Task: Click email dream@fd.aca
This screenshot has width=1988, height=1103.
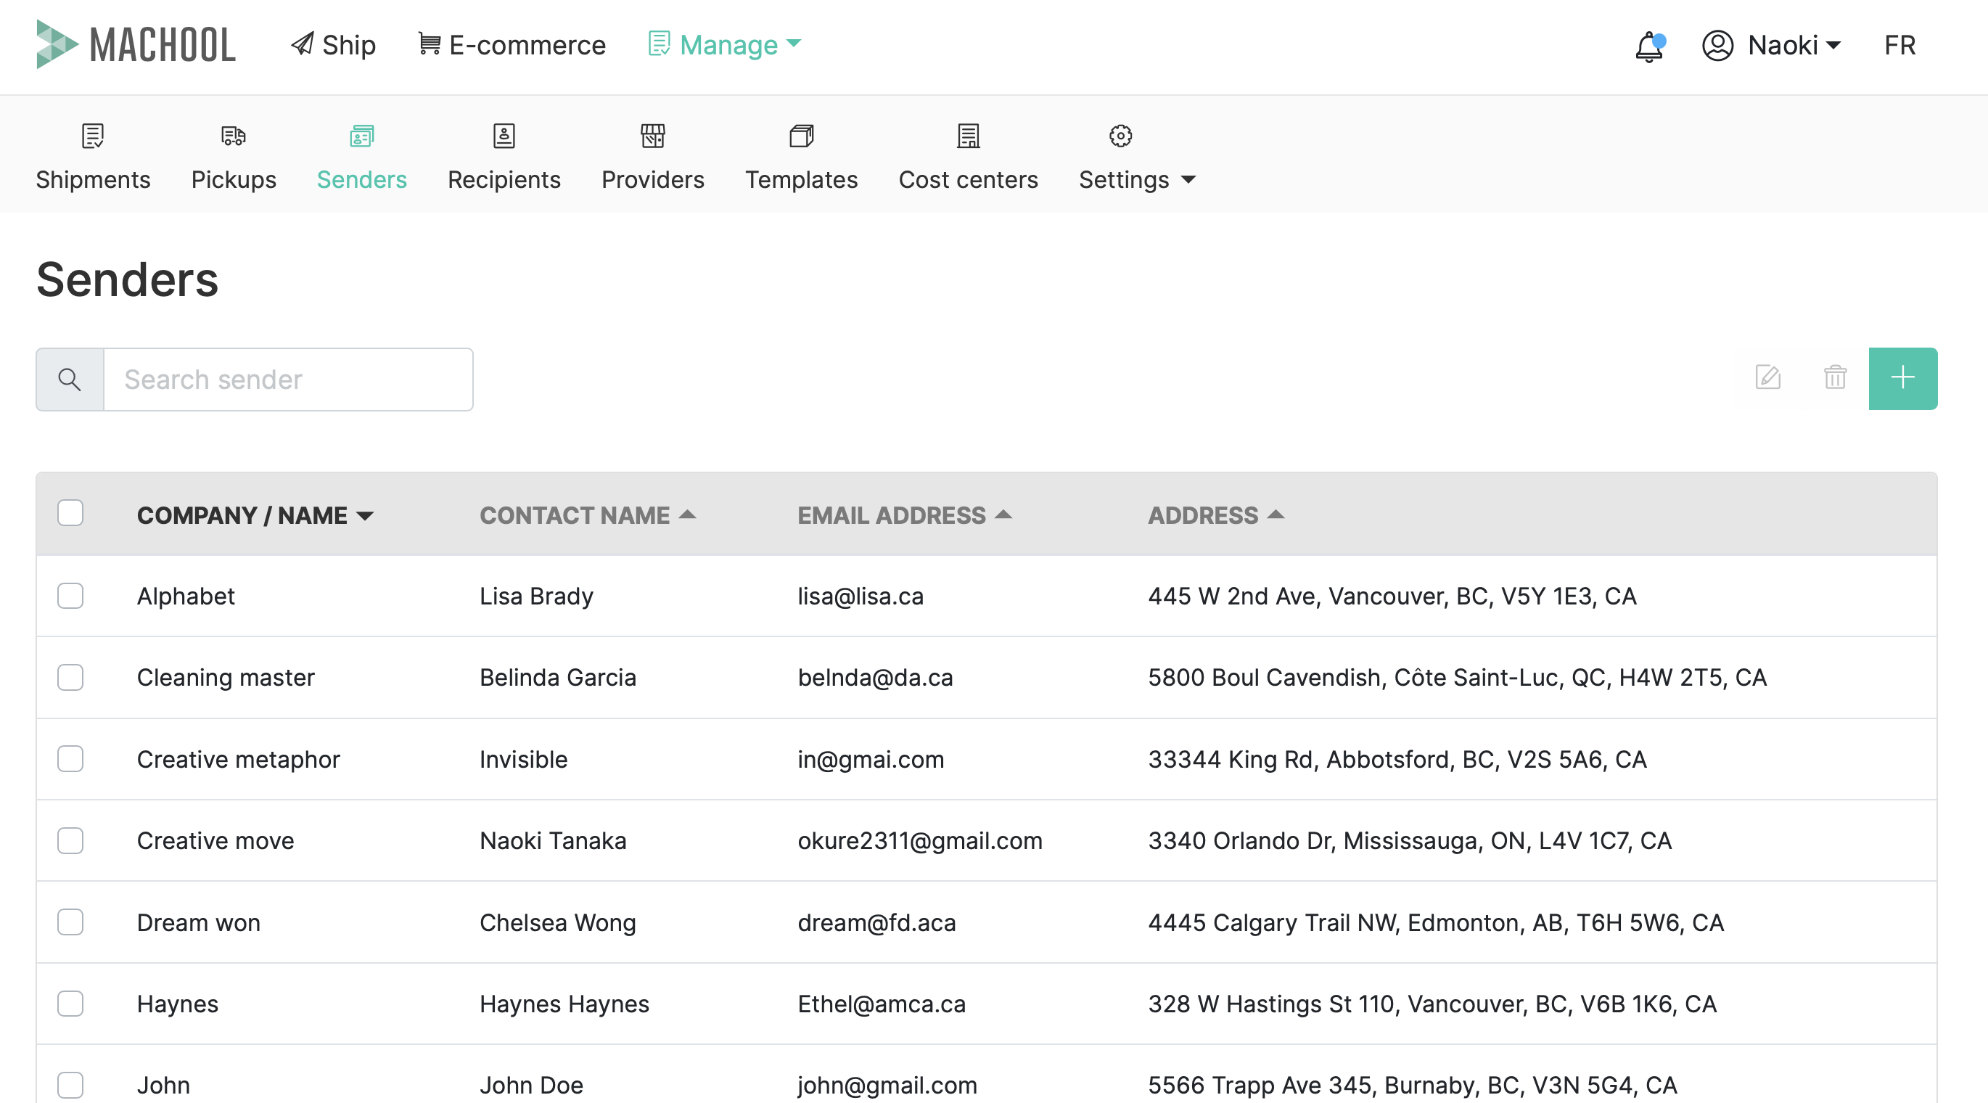Action: coord(876,922)
